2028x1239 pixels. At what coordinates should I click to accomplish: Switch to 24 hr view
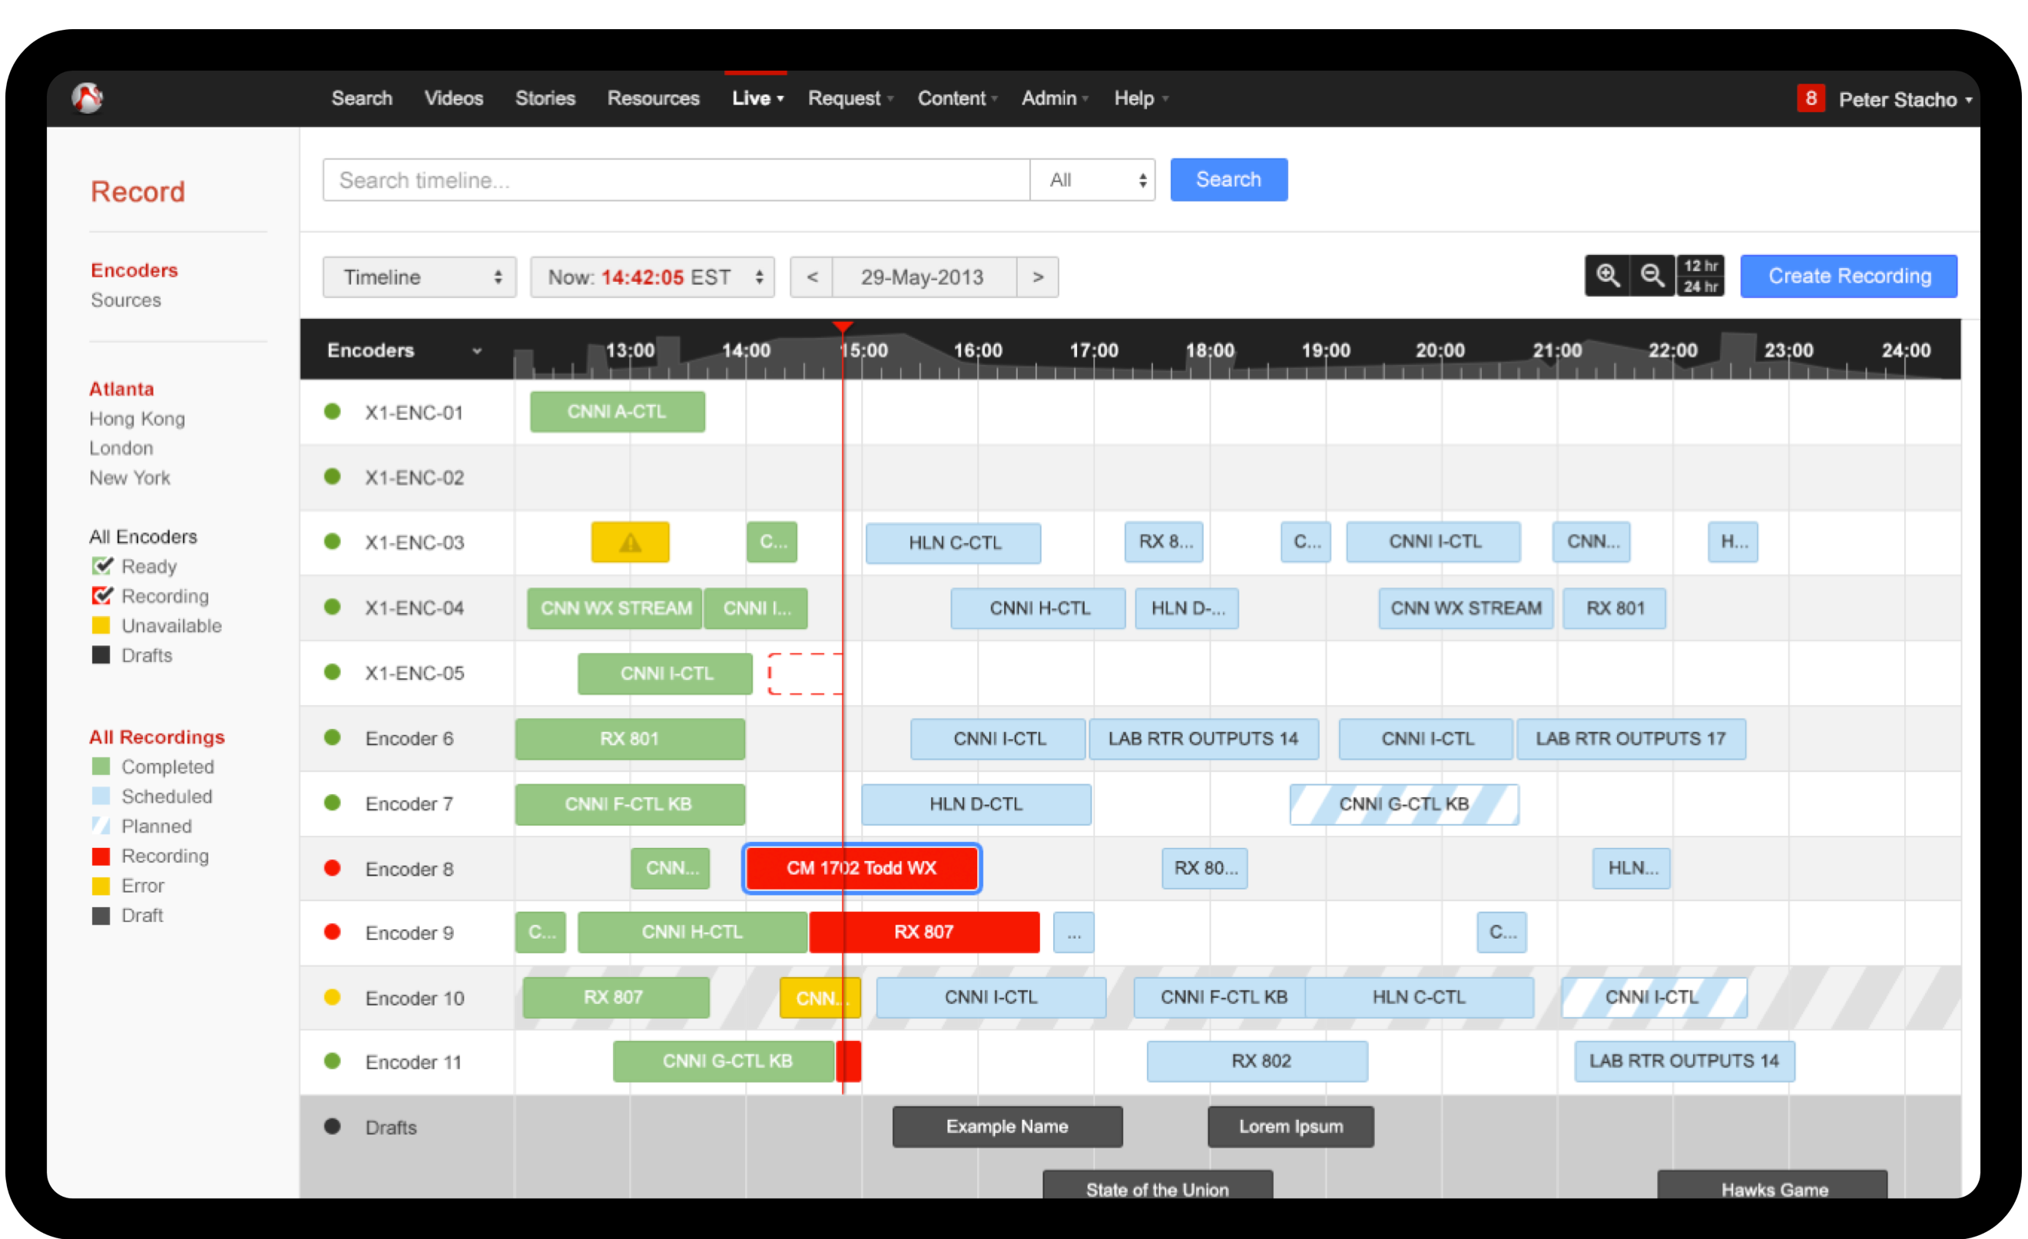1701,287
